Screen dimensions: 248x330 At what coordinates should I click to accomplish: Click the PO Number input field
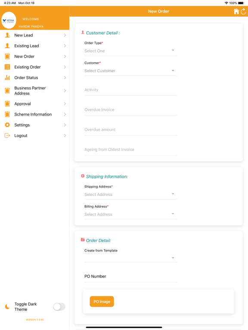click(131, 277)
